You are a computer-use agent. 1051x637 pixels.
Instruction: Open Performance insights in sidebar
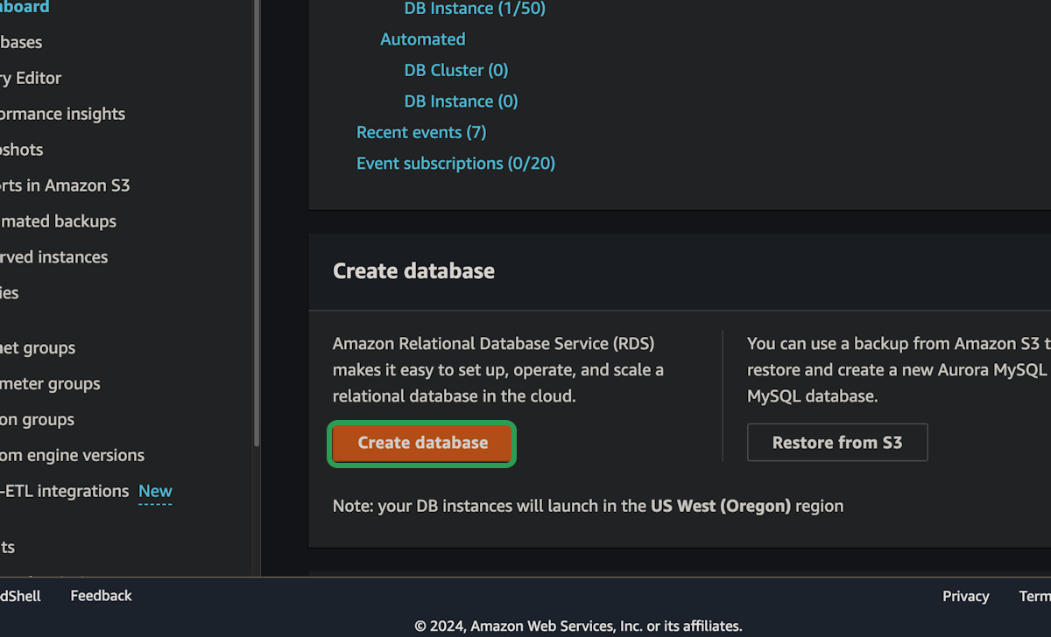coord(62,114)
